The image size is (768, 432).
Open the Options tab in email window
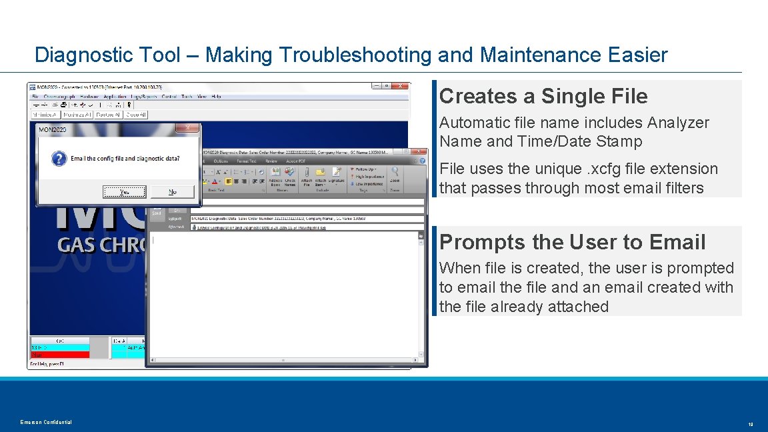[x=221, y=161]
